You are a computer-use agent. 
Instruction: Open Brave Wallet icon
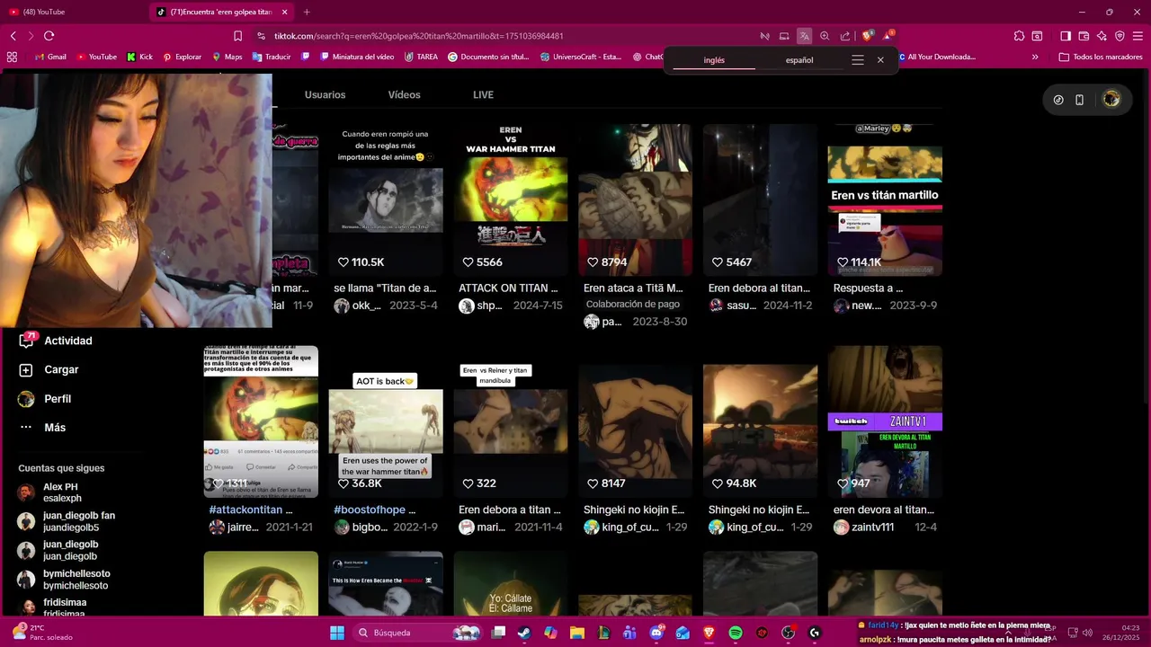(x=1084, y=36)
